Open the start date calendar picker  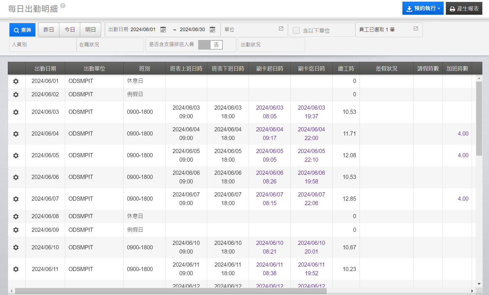[163, 29]
